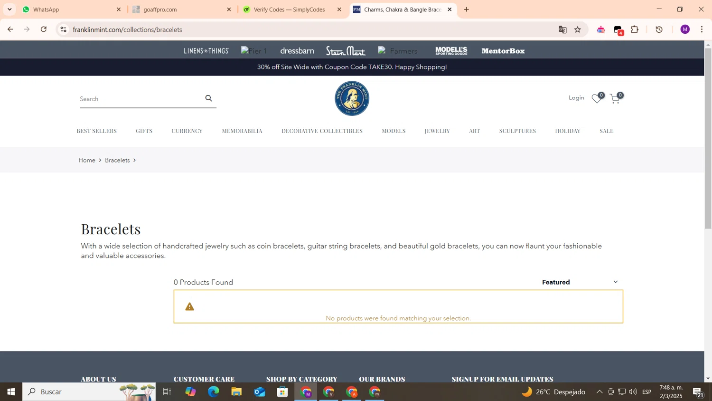Click the Bracelets breadcrumb link

(117, 161)
